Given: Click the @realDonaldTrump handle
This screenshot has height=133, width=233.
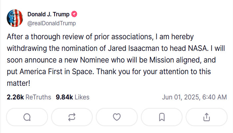Looking at the screenshot, I should tap(52, 23).
